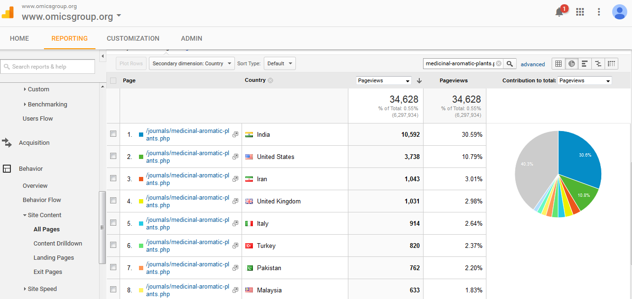The width and height of the screenshot is (632, 299).
Task: Open Italy row page externally
Action: (235, 223)
